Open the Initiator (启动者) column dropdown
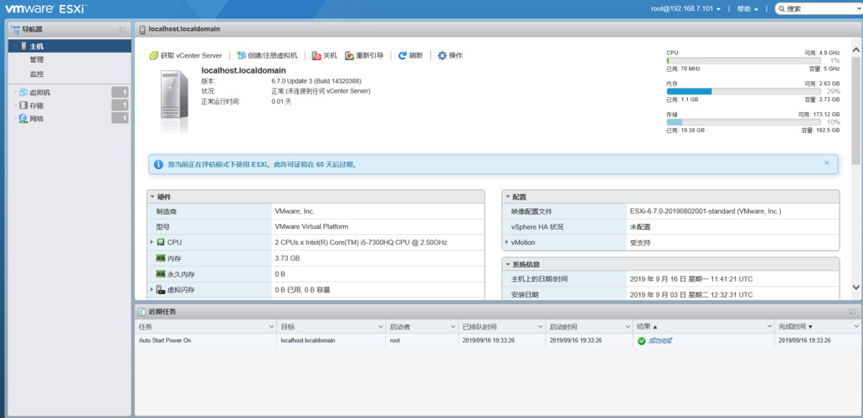 453,327
